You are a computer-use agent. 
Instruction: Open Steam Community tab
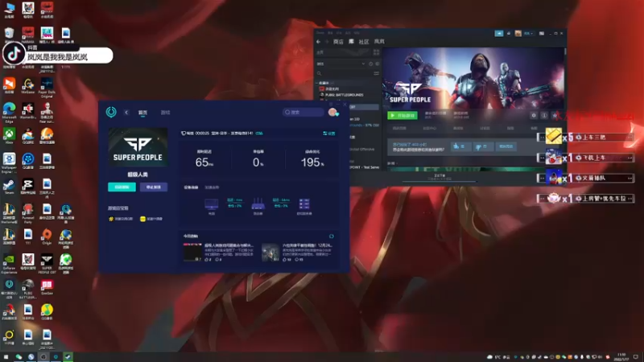click(x=364, y=42)
